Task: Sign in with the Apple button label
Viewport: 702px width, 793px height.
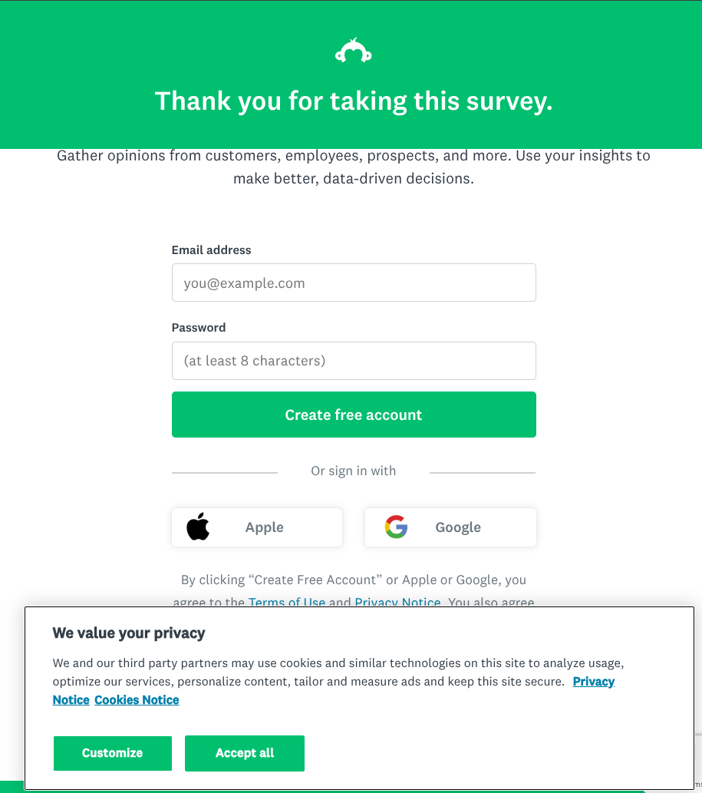Action: [265, 527]
